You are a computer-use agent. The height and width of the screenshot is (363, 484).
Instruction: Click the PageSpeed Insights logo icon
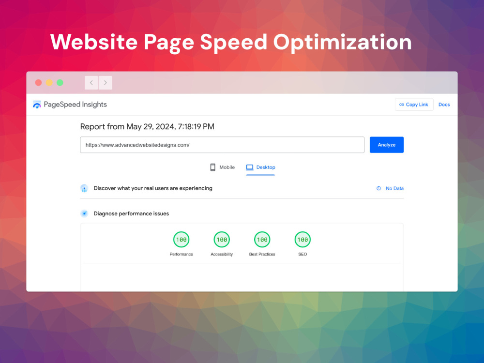(37, 105)
